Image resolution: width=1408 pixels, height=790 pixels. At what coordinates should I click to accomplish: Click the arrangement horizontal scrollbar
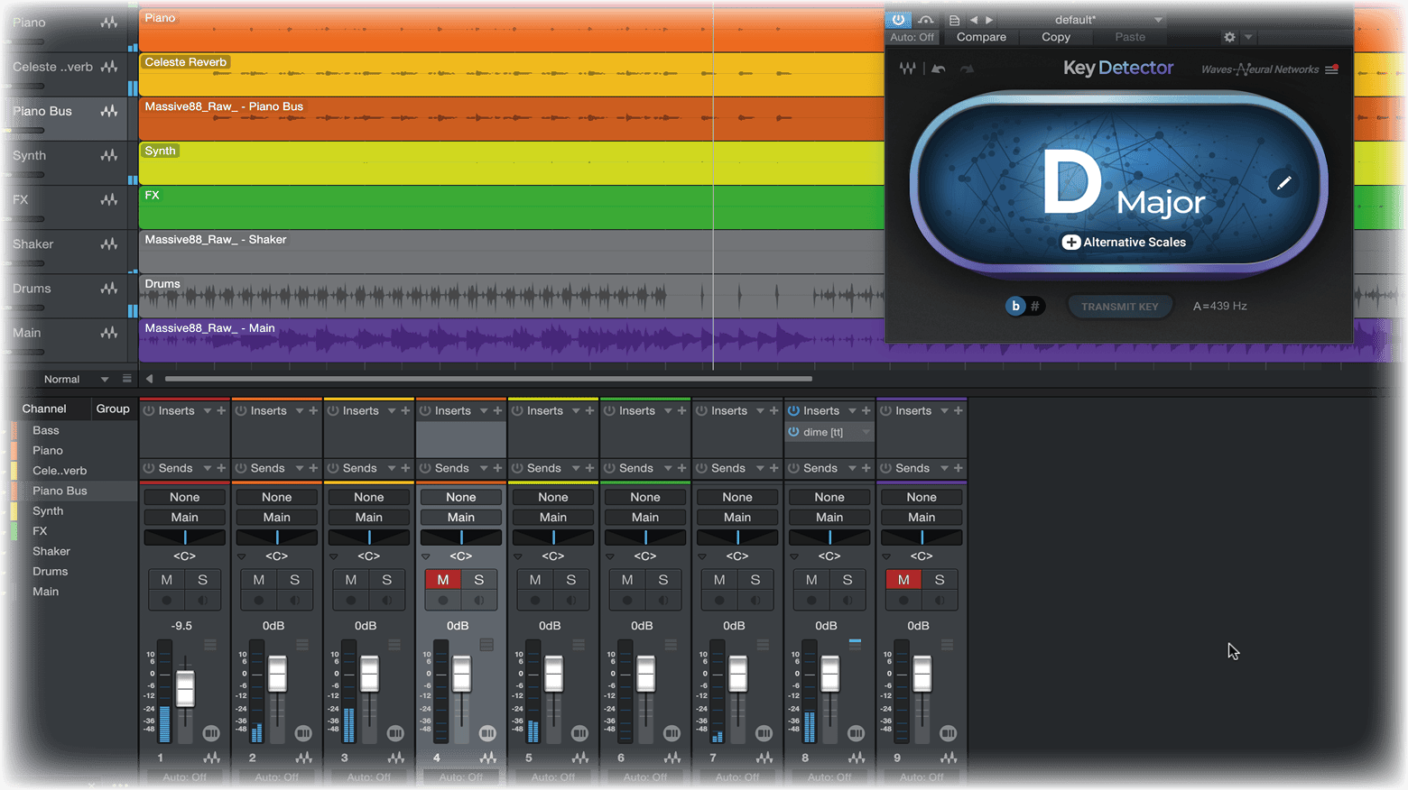coord(488,379)
